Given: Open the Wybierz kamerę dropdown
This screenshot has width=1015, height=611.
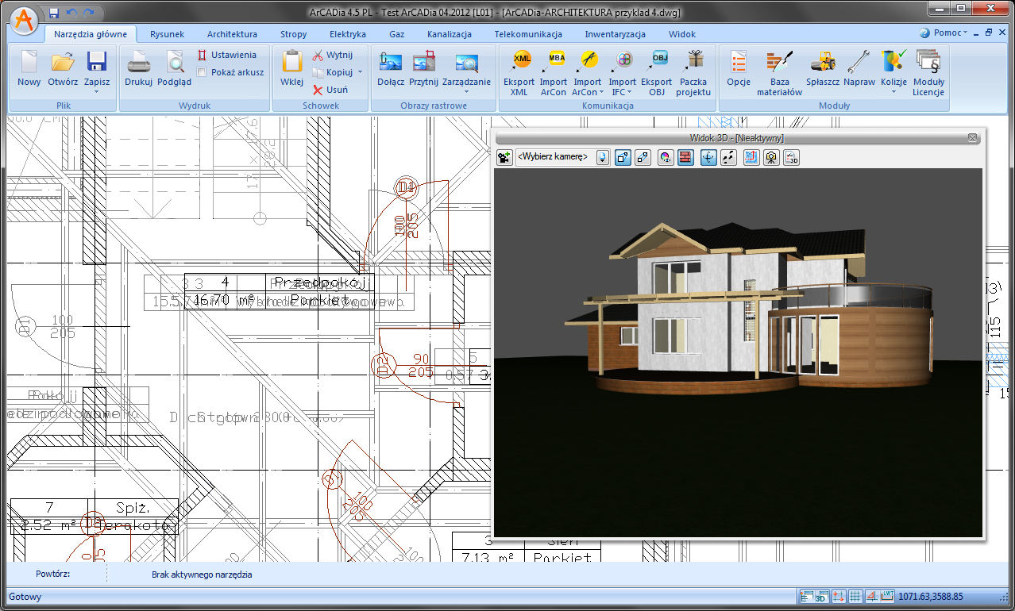Looking at the screenshot, I should [603, 157].
